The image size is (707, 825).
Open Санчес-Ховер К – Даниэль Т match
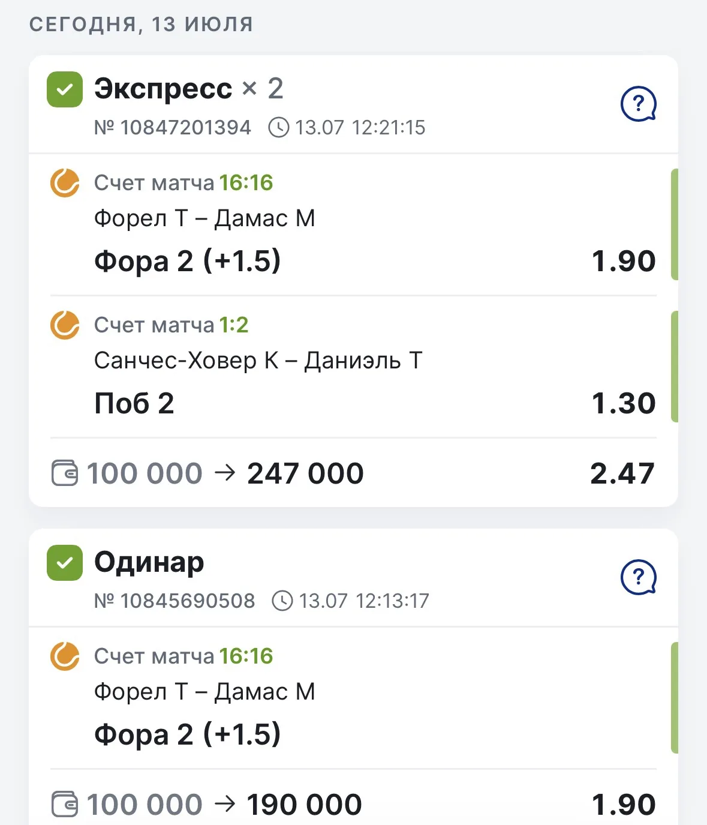tap(258, 361)
